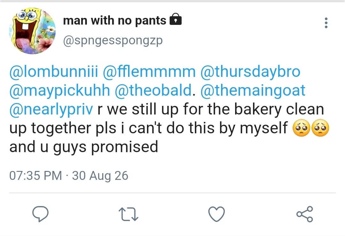The height and width of the screenshot is (236, 345).
Task: Open the three-dot more options menu
Action: tap(326, 23)
